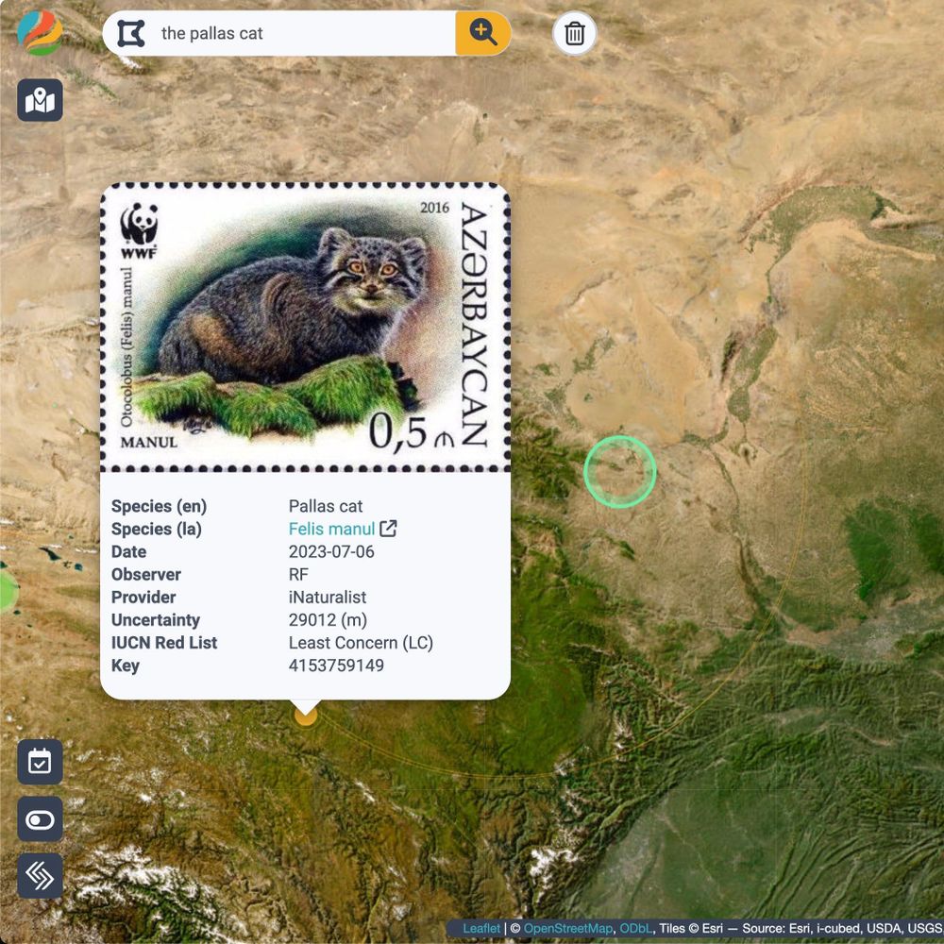This screenshot has height=944, width=944.
Task: Click the Pallas cat English species name
Action: point(326,506)
